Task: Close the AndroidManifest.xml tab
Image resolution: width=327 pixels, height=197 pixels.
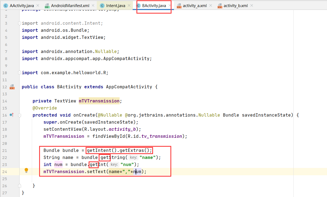Action: pos(93,5)
